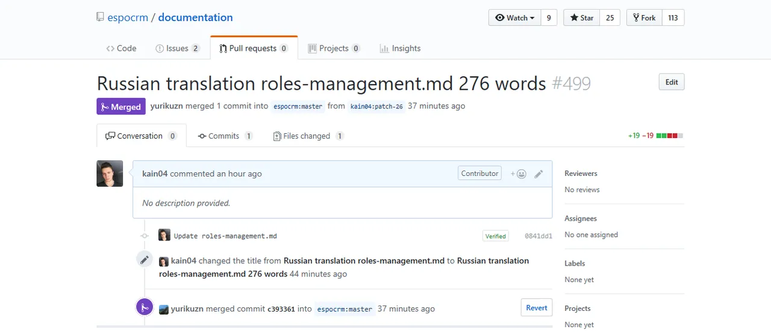Open the espocrm organization link
The height and width of the screenshot is (335, 771).
coord(127,17)
